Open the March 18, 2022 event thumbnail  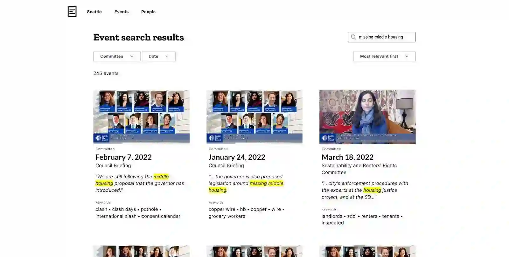tap(367, 117)
